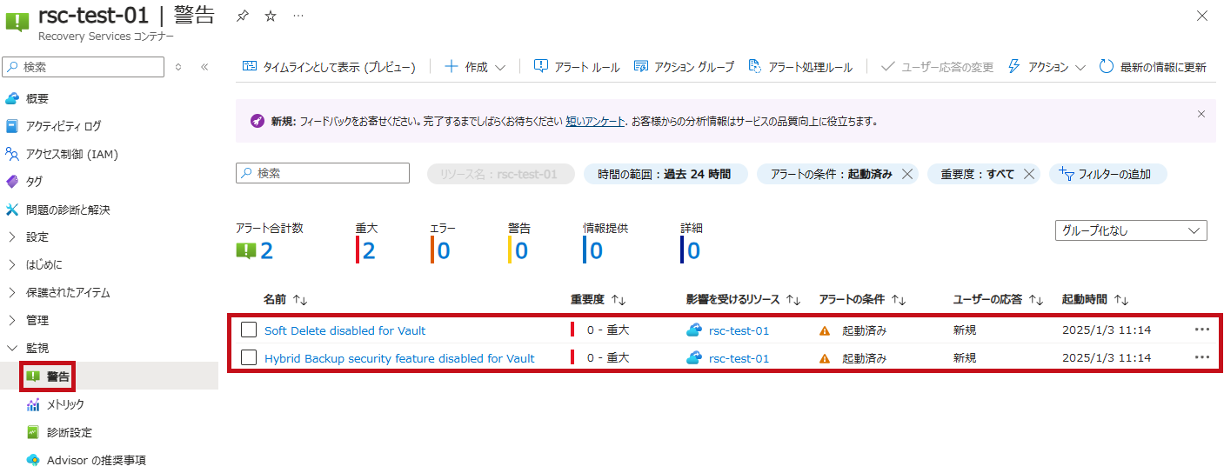This screenshot has height=473, width=1224.
Task: Remove the 重要度 filter with its X
Action: coord(1029,174)
